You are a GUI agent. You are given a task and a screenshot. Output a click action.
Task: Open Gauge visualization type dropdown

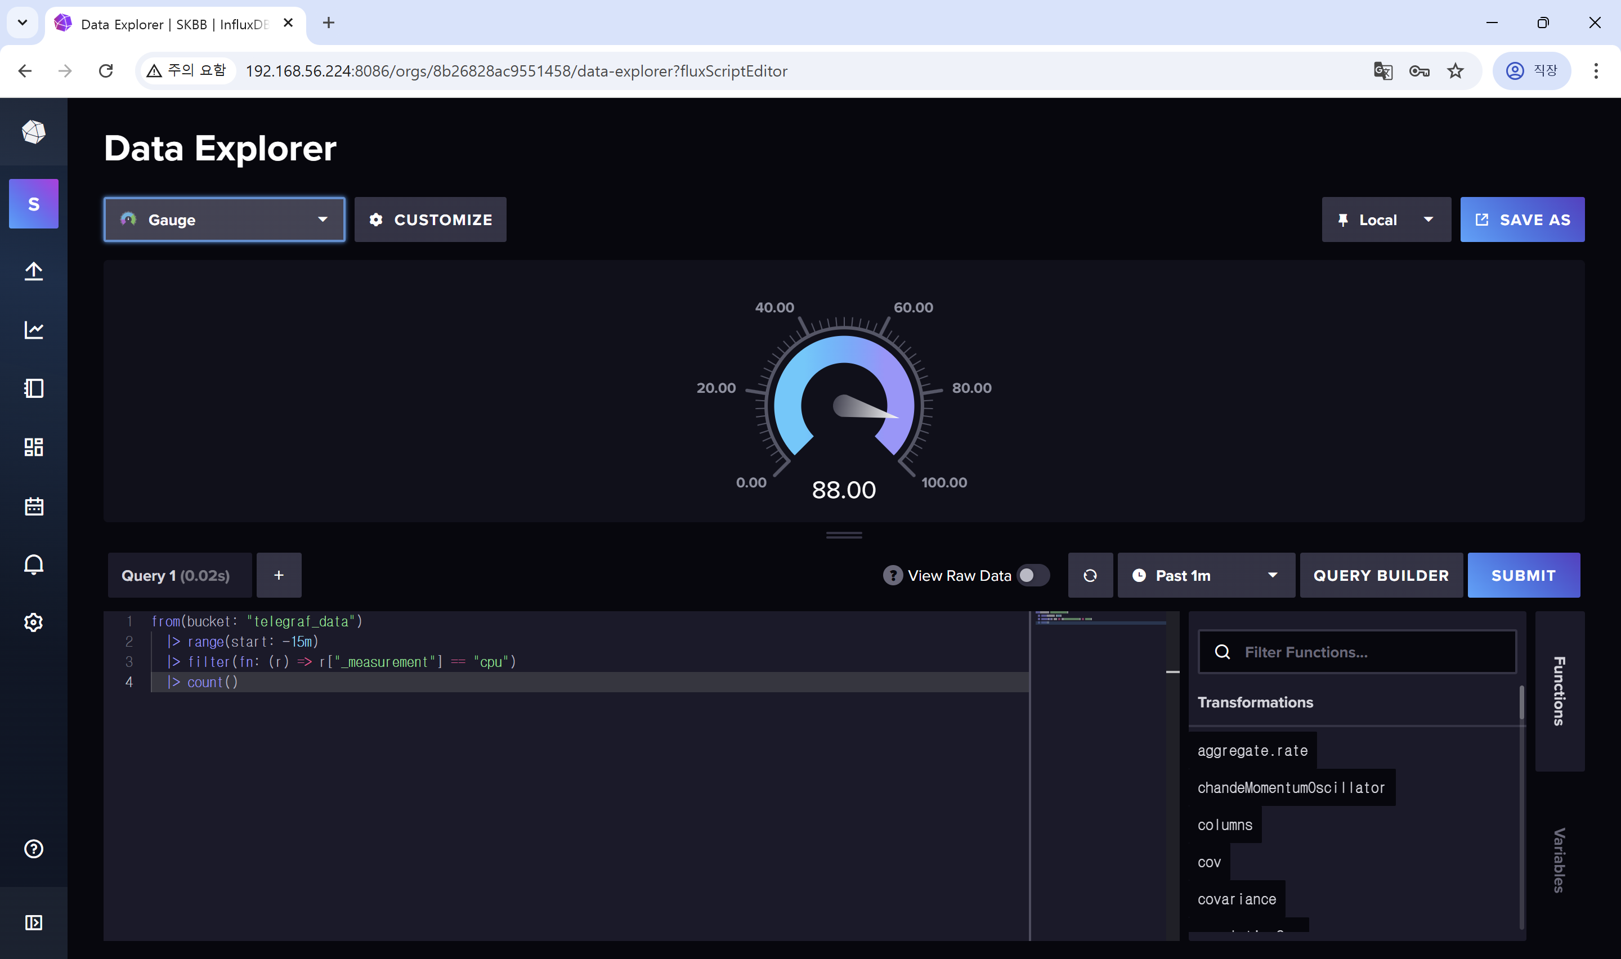point(224,219)
